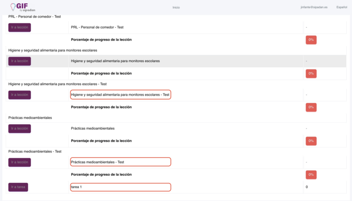This screenshot has width=352, height=201.
Task: Go to lesson PRL - Personal de comedor - Test
Action: [20, 28]
